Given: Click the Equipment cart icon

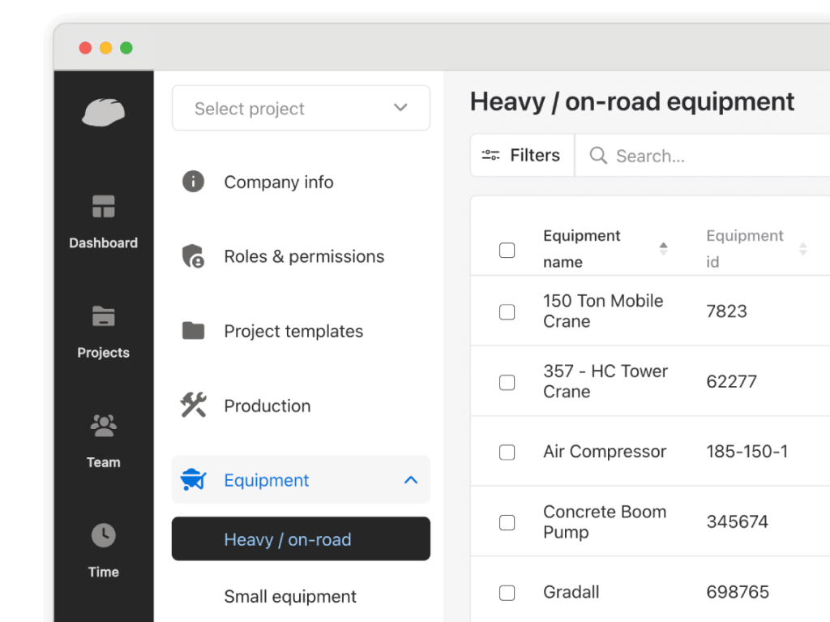Looking at the screenshot, I should 192,479.
